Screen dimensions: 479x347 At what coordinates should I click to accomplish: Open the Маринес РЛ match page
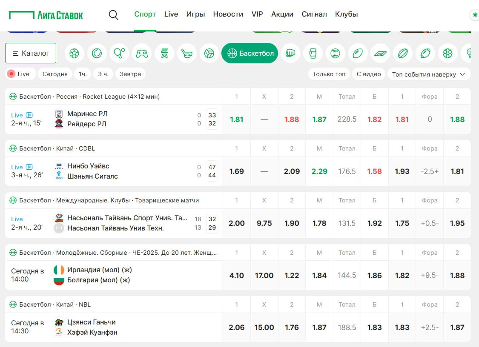[87, 114]
